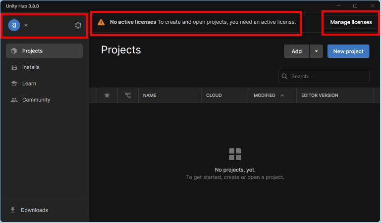Open the account avatar menu
The height and width of the screenshot is (223, 381).
(x=14, y=25)
